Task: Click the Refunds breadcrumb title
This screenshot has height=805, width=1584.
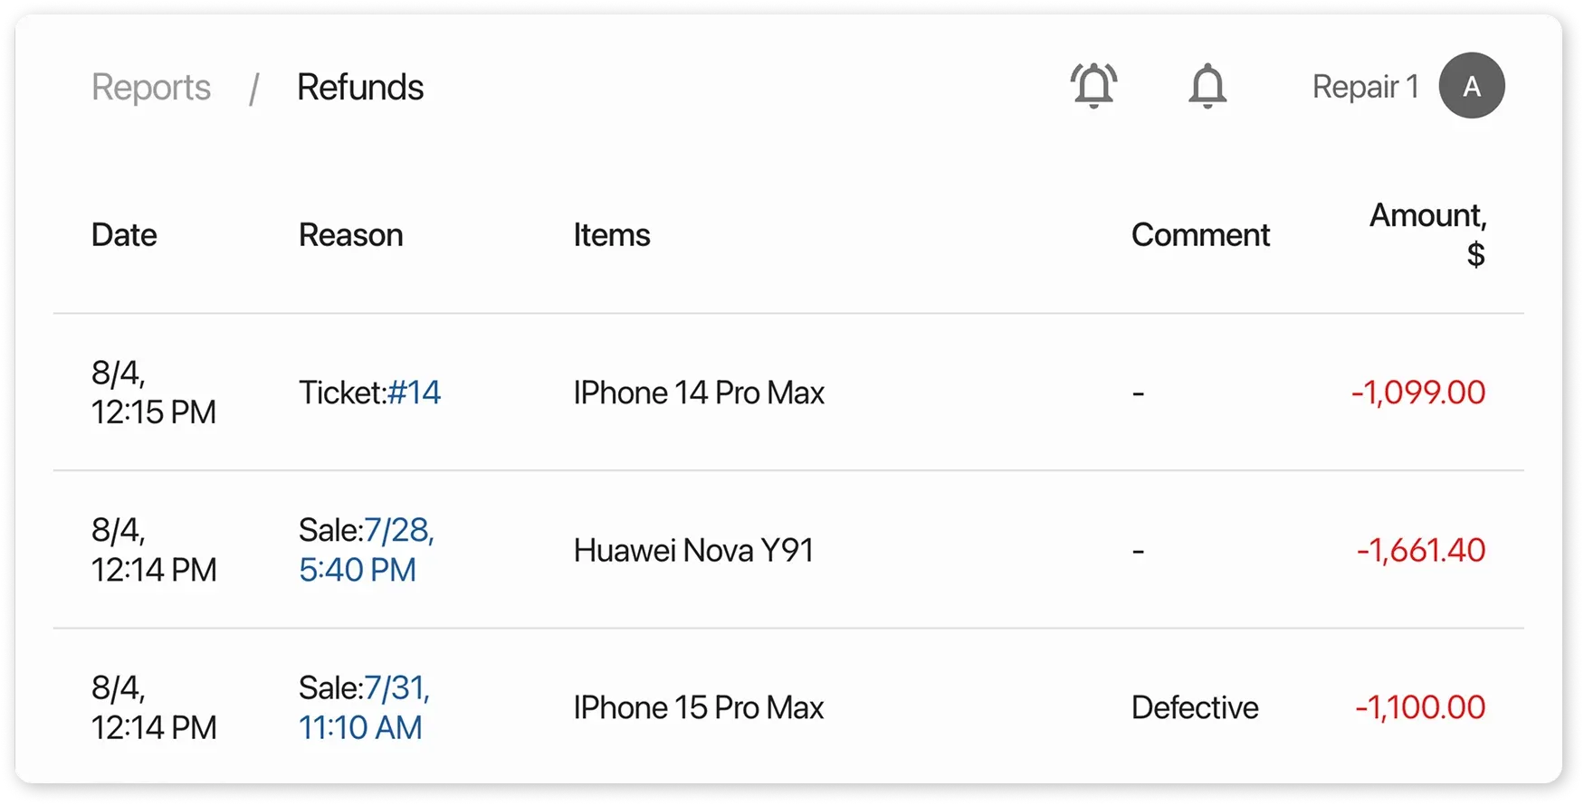Action: point(360,87)
